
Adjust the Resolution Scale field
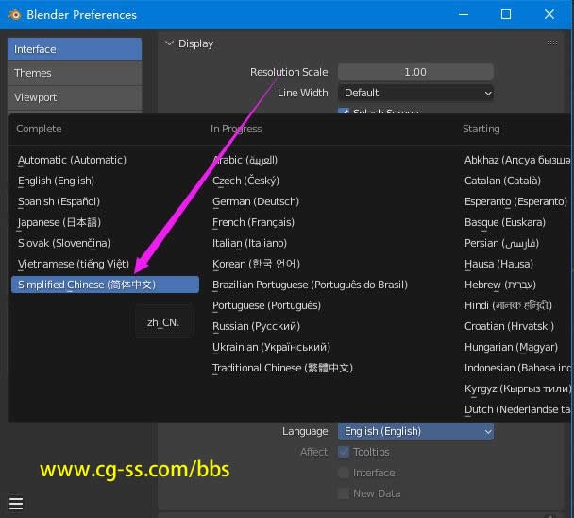coord(415,72)
